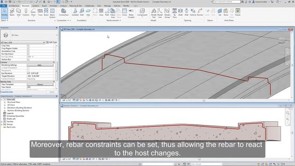Image resolution: width=295 pixels, height=166 pixels.
Task: Toggle the Crop View checkbox
Action: pos(28,46)
